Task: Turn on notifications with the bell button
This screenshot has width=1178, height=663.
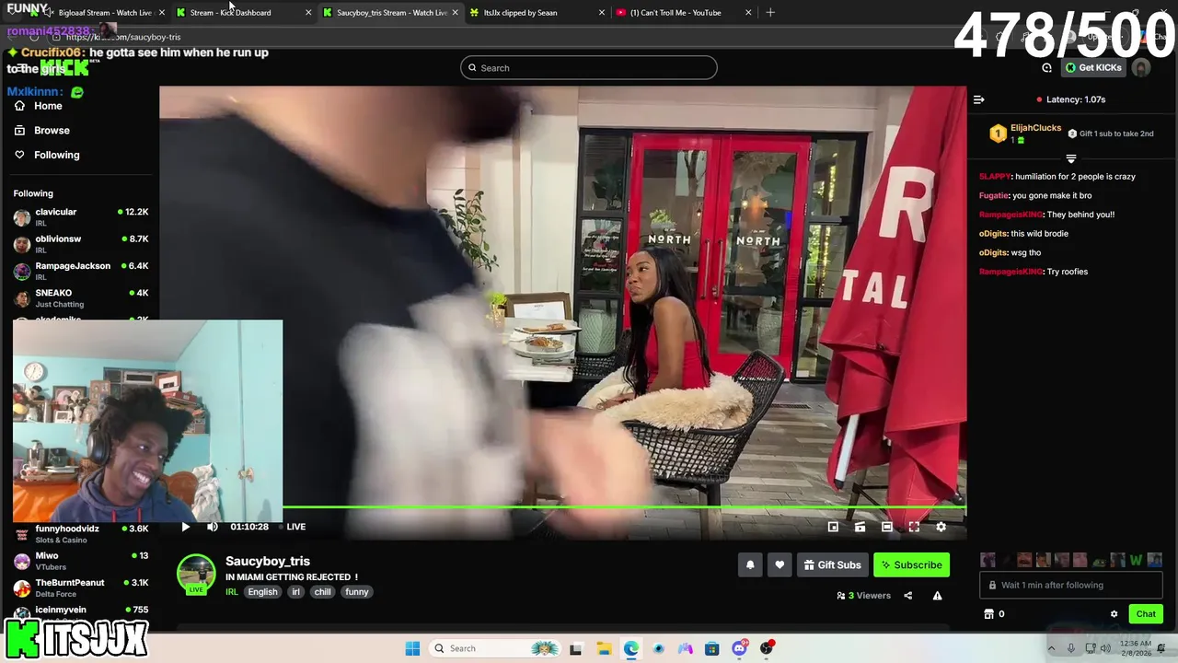Action: (x=750, y=564)
